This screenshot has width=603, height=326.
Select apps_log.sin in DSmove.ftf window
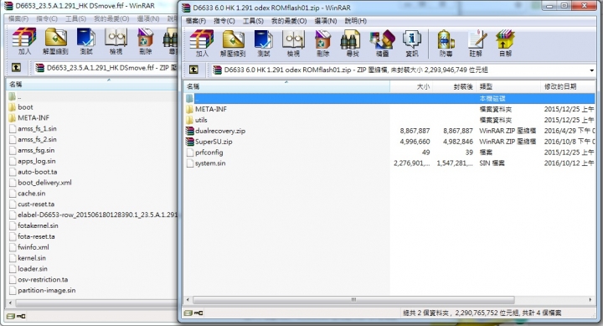pos(37,161)
